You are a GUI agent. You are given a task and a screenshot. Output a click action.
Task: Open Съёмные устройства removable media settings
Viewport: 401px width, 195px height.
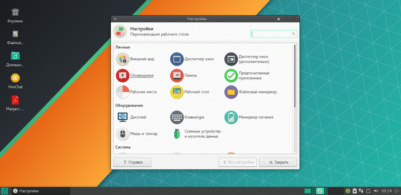click(x=196, y=134)
